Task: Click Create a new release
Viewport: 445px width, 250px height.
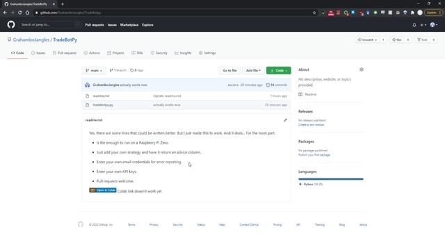Action: pyautogui.click(x=311, y=125)
